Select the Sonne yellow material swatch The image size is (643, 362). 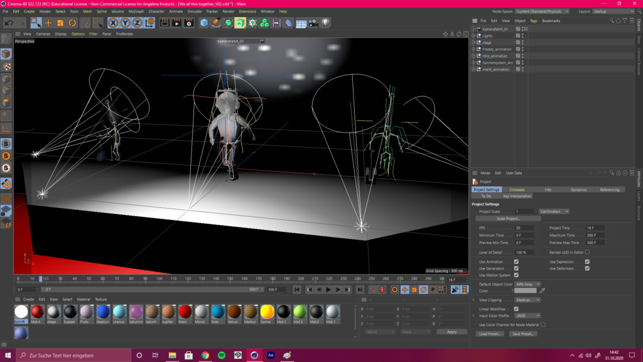(267, 312)
